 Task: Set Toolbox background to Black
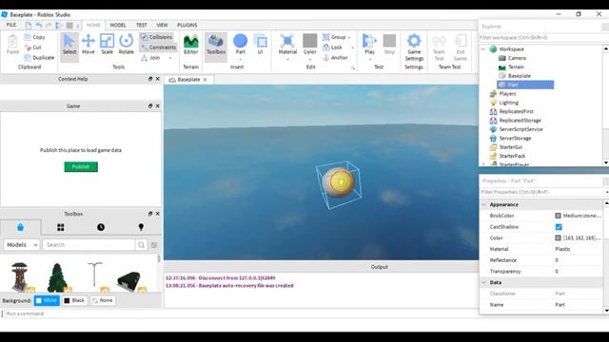point(74,300)
